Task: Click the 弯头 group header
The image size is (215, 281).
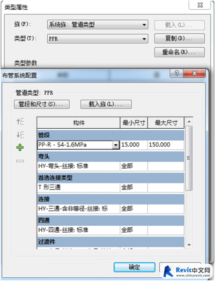Action: 111,156
